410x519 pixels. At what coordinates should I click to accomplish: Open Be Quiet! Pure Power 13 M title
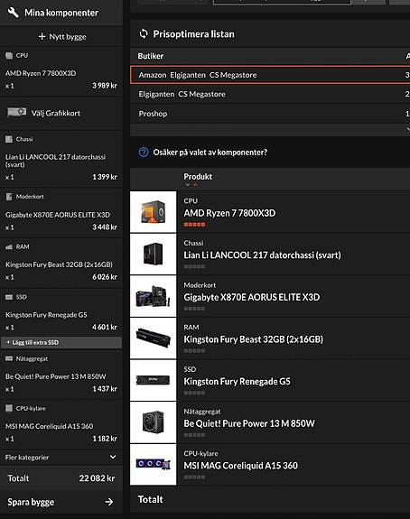tap(249, 423)
